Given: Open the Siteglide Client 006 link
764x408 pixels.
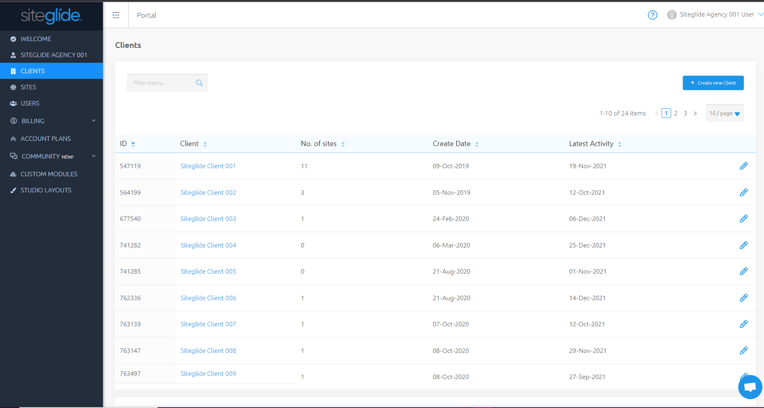Looking at the screenshot, I should point(208,298).
